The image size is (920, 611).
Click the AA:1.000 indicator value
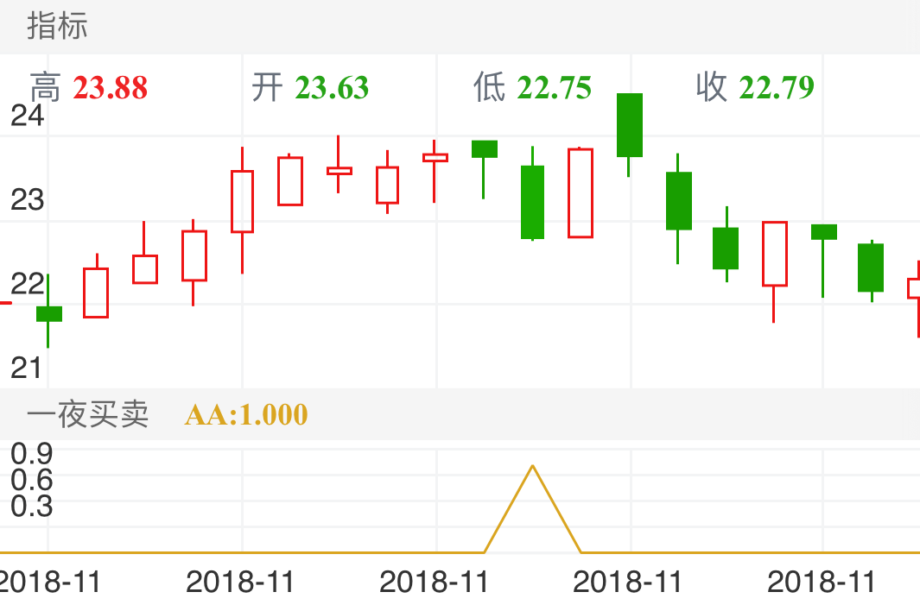point(246,414)
